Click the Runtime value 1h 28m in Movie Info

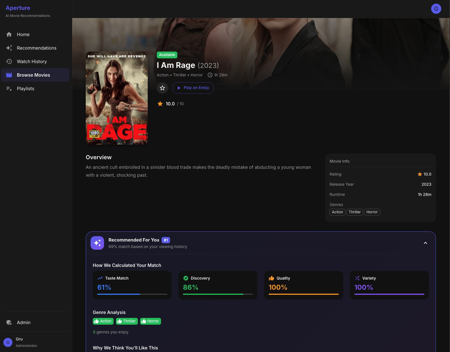[x=425, y=194]
